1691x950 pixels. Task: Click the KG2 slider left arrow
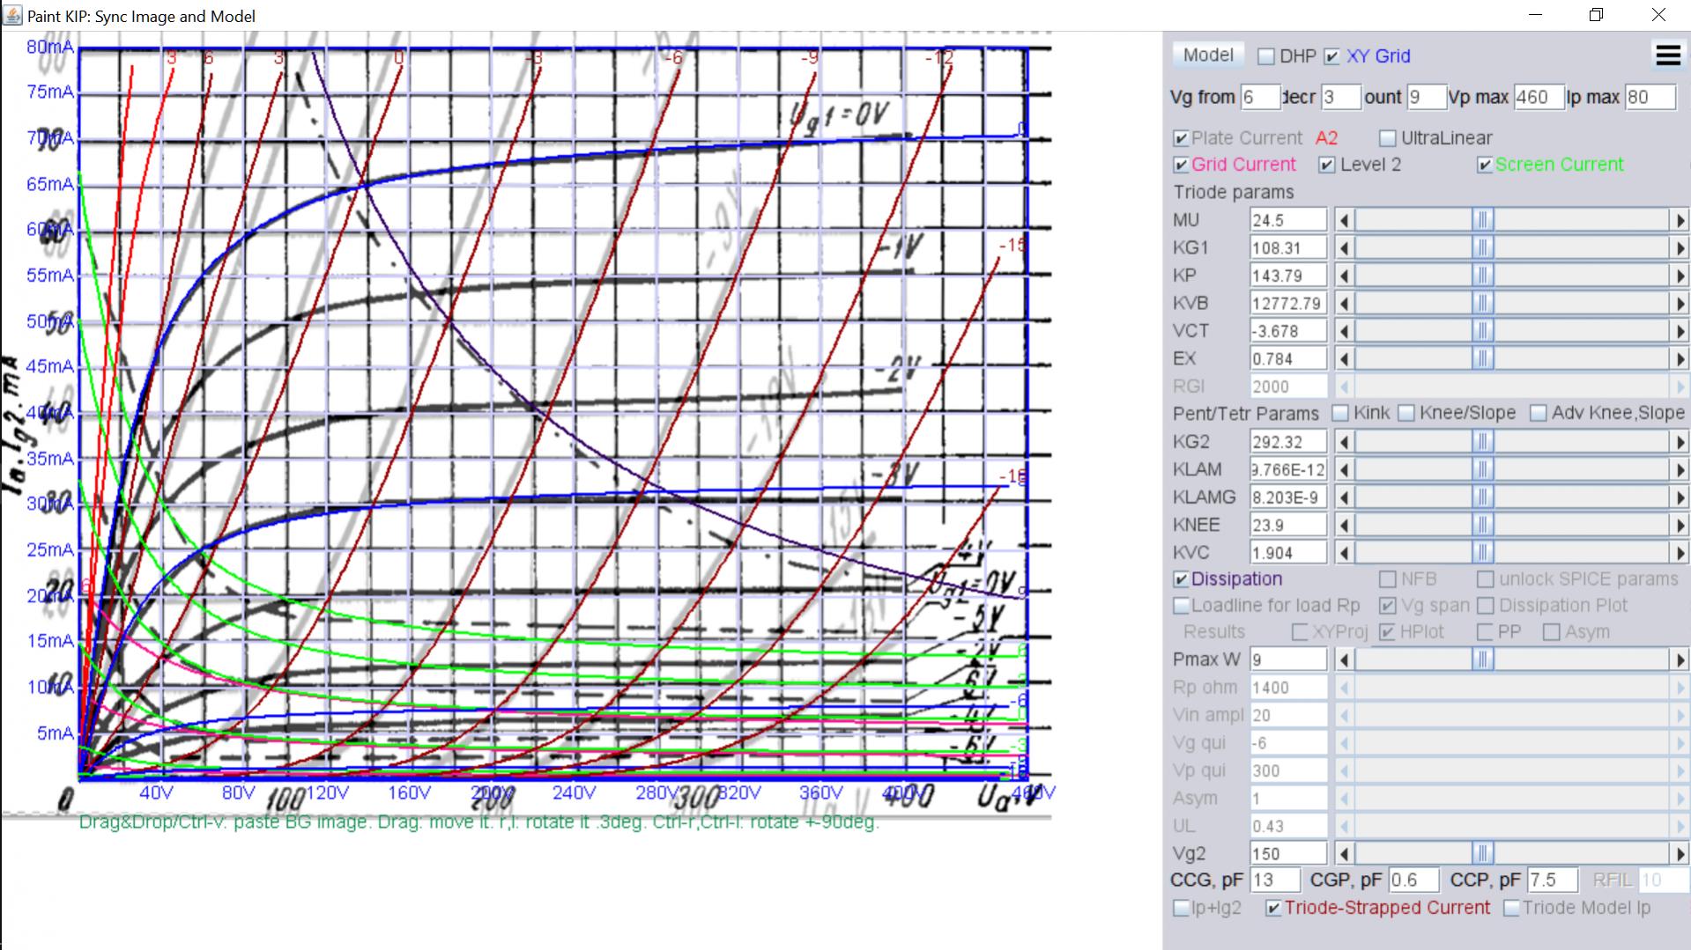[1344, 442]
